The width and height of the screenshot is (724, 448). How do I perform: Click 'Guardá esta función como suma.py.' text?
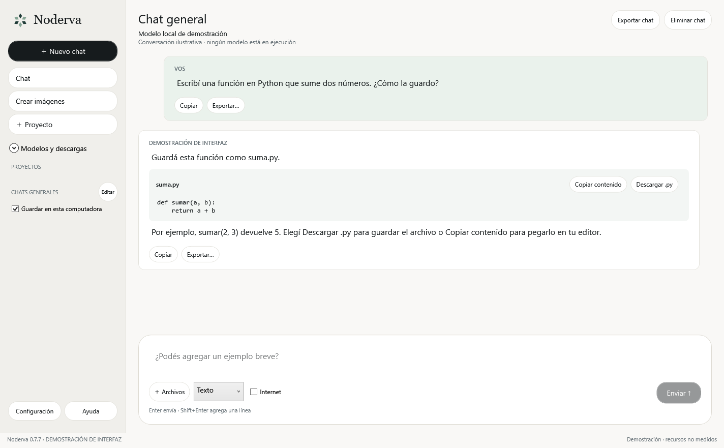tap(216, 158)
